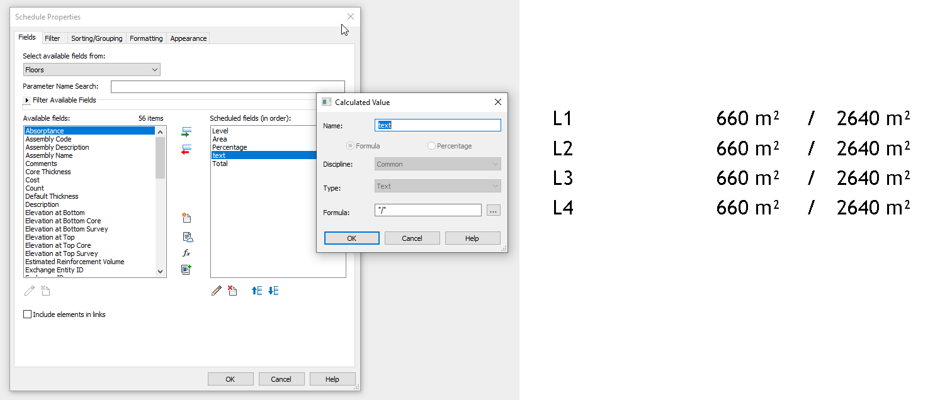Click the New Parameter icon

(x=186, y=217)
